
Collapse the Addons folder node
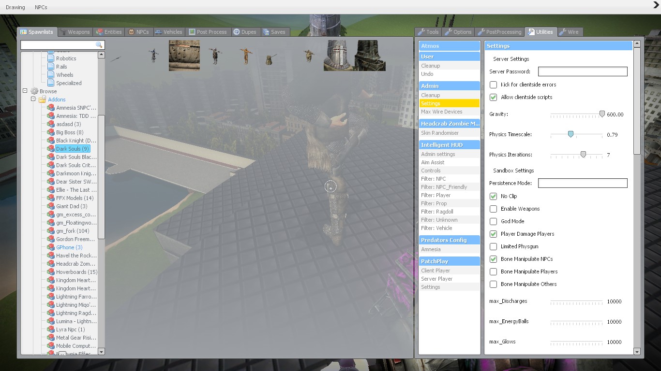[x=33, y=99]
